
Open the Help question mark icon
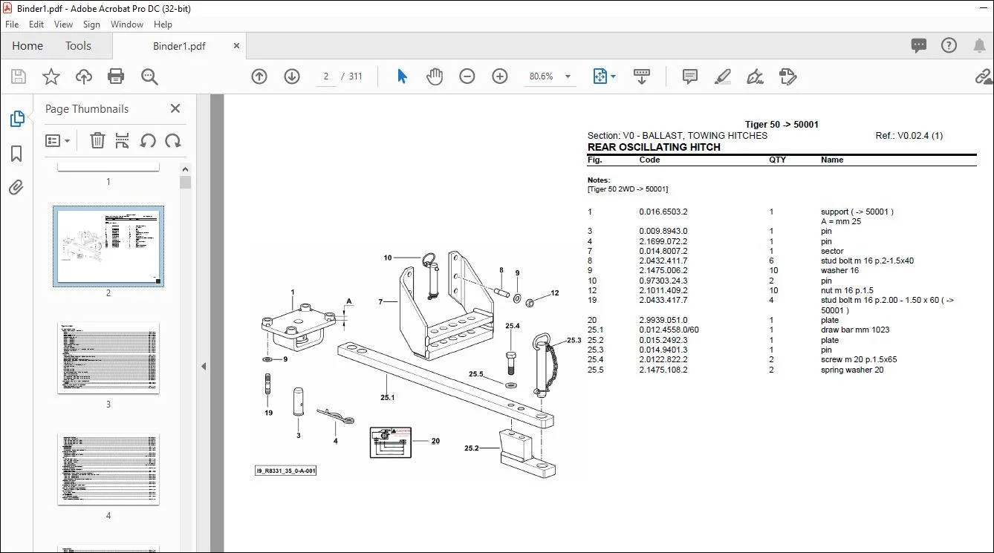(x=949, y=46)
